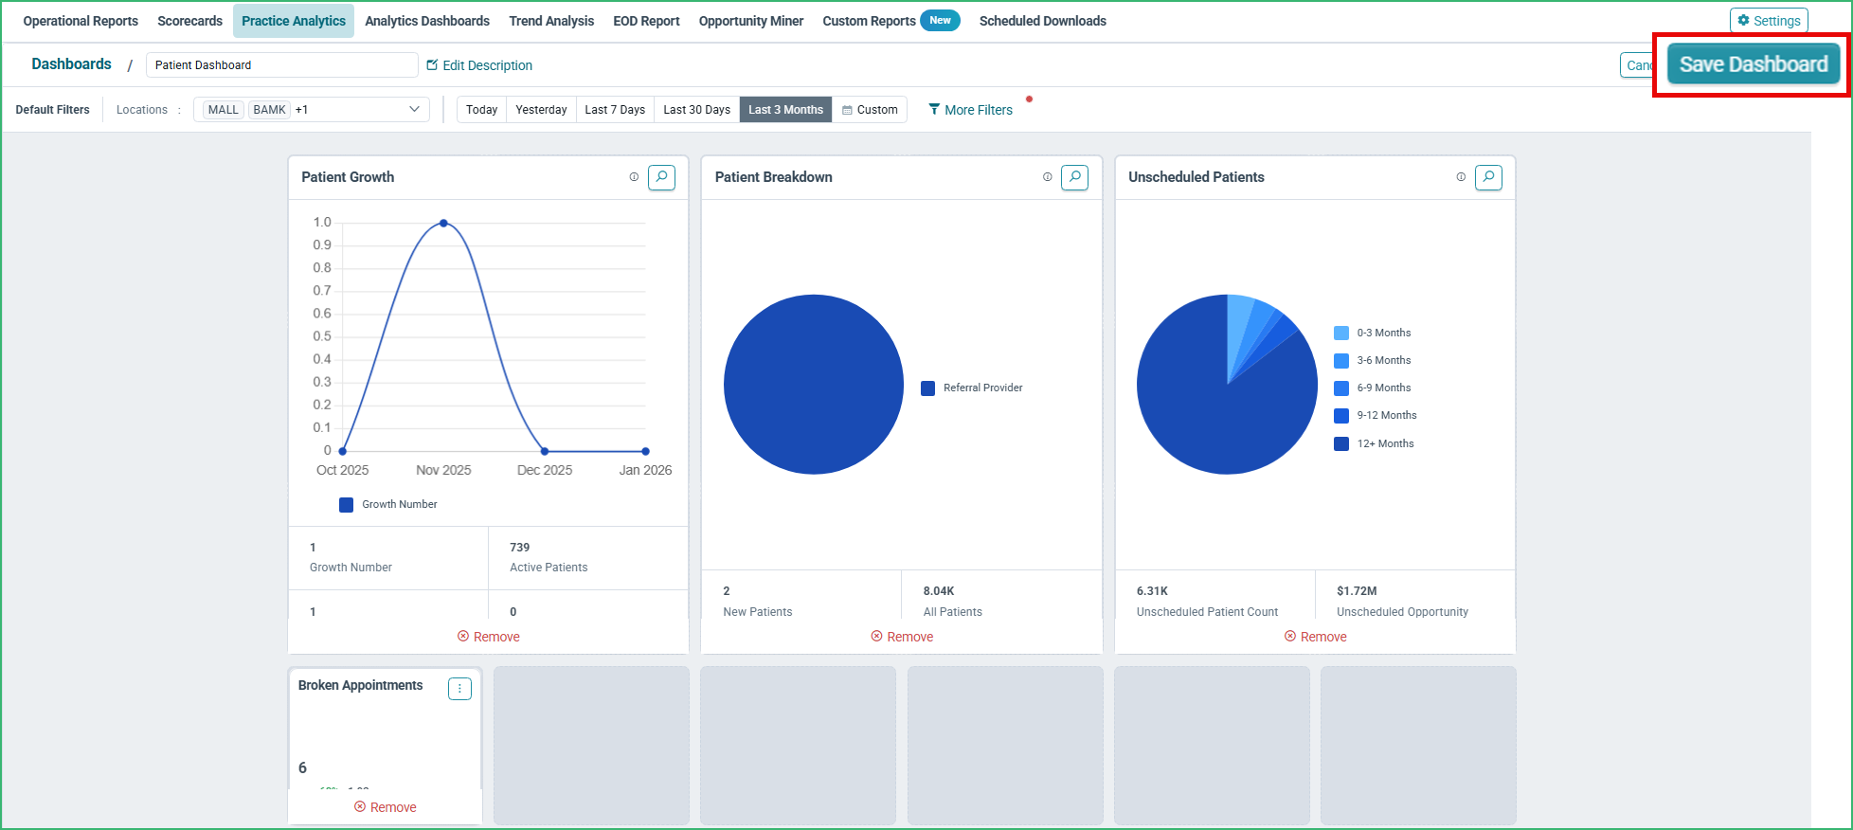
Task: Toggle 12+ Months legend entry
Action: (x=1374, y=443)
